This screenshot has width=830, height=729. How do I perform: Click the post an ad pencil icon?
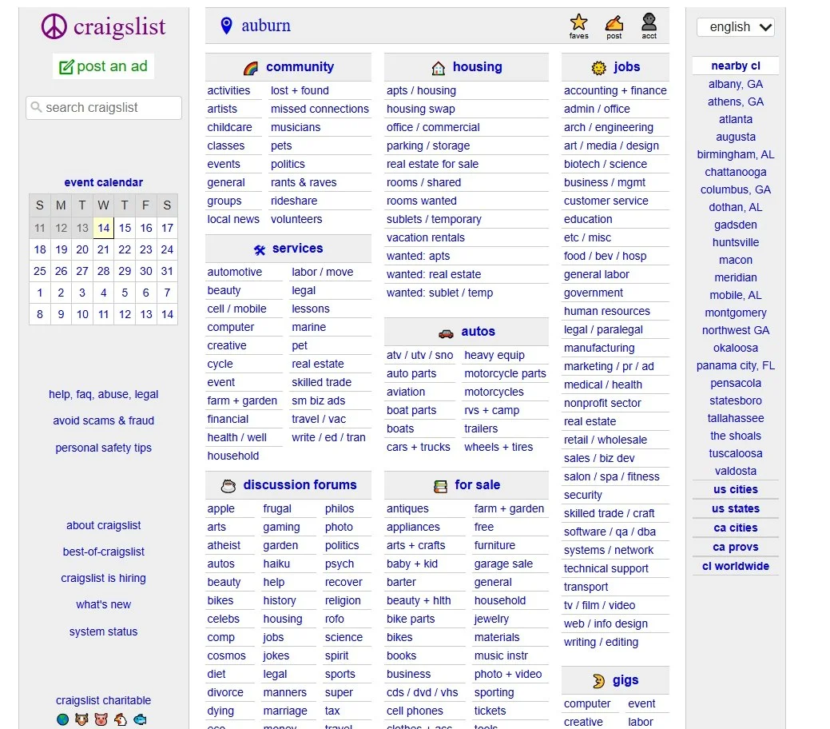coord(66,67)
